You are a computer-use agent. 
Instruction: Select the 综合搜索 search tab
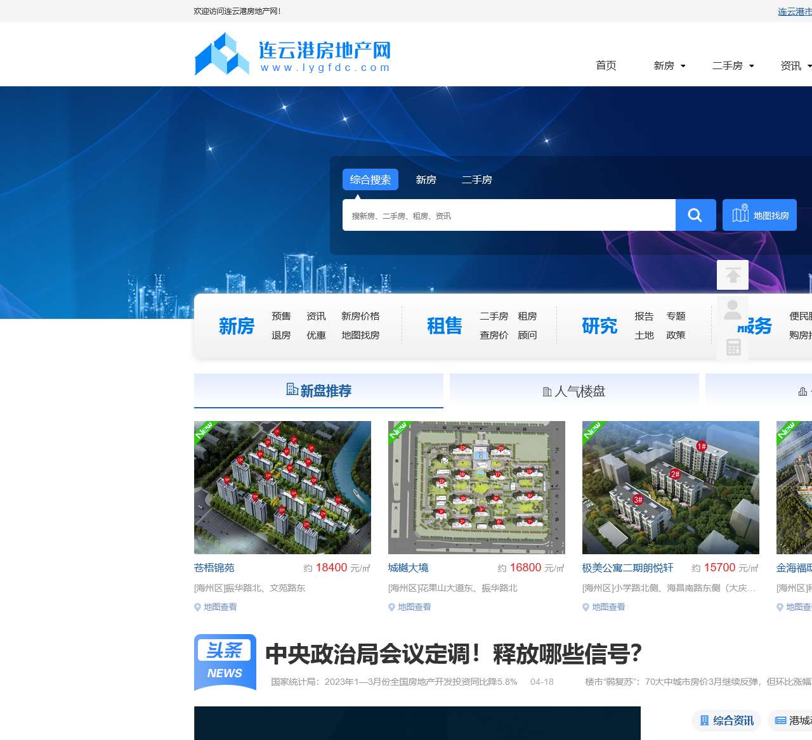point(370,179)
